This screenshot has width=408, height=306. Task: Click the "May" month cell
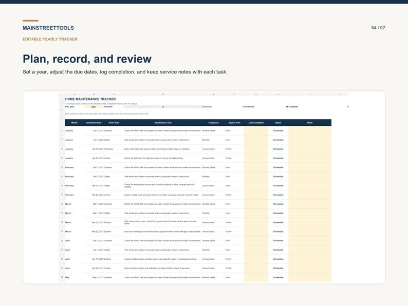(67, 278)
